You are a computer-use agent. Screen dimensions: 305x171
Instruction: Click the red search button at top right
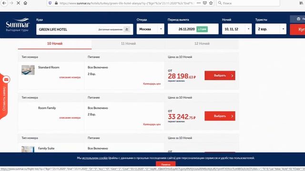[x=297, y=29]
